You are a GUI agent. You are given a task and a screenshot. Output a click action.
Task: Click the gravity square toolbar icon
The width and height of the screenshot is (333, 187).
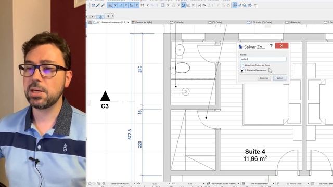tap(163, 5)
